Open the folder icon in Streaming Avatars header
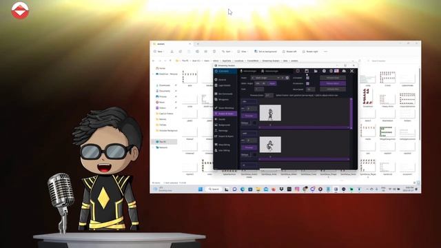 pyautogui.click(x=316, y=71)
